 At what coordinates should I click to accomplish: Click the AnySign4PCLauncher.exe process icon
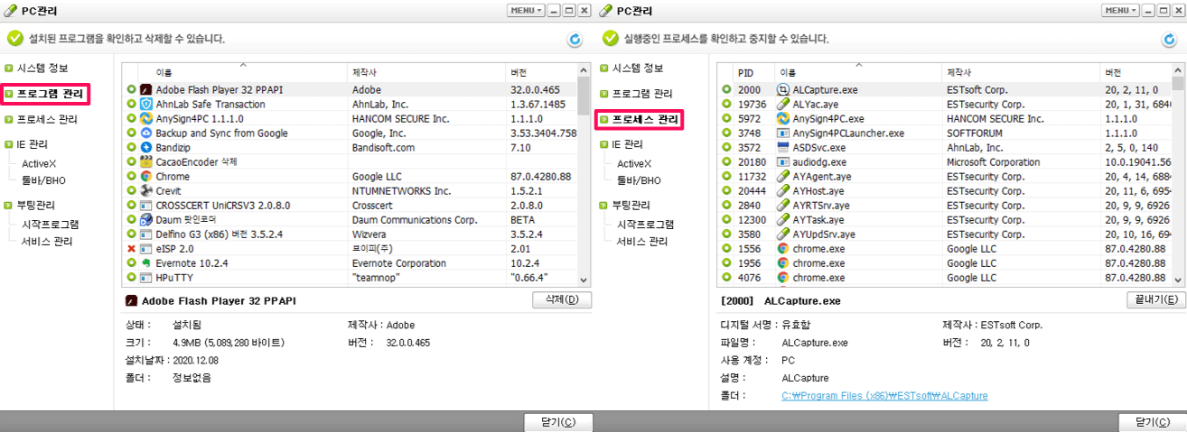[783, 133]
